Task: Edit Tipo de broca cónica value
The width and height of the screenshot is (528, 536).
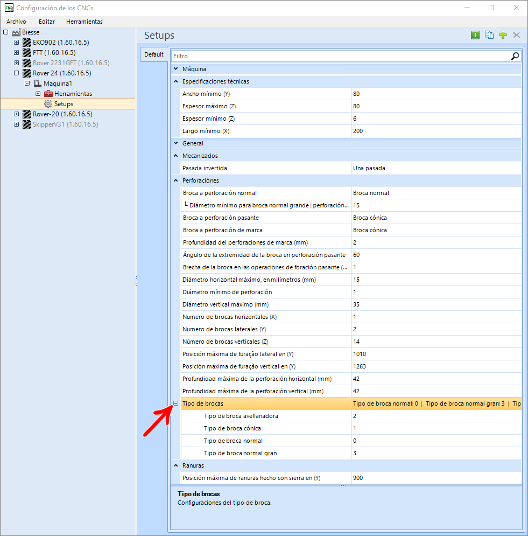Action: click(x=437, y=428)
